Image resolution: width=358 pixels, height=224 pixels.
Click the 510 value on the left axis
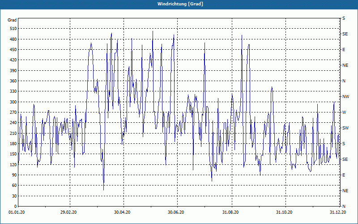pos(14,29)
